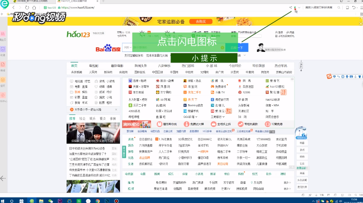Open the 热点车讯 navigation tab
Image resolution: width=363 pixels, height=203 pixels.
[281, 65]
